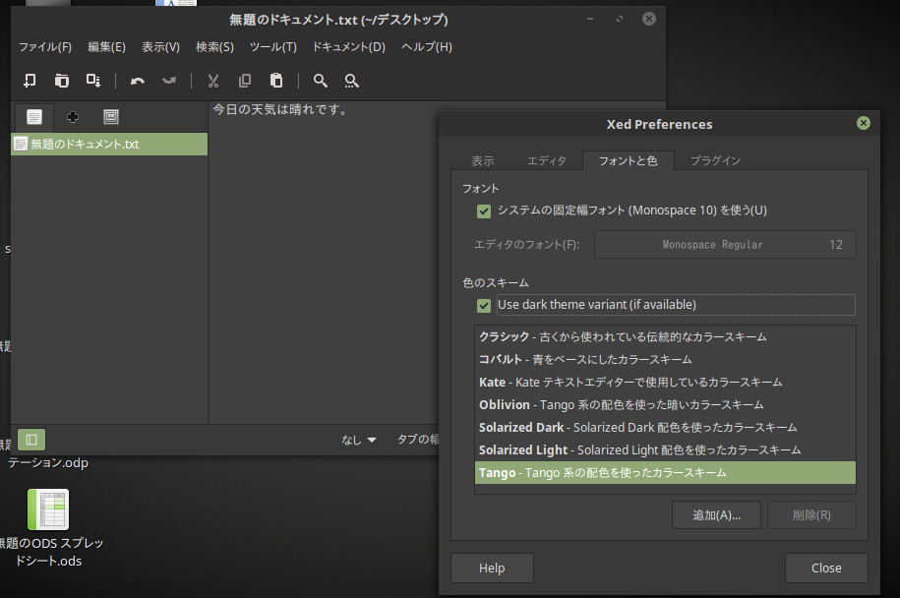900x598 pixels.
Task: Open 編集(E) menu
Action: (x=106, y=47)
